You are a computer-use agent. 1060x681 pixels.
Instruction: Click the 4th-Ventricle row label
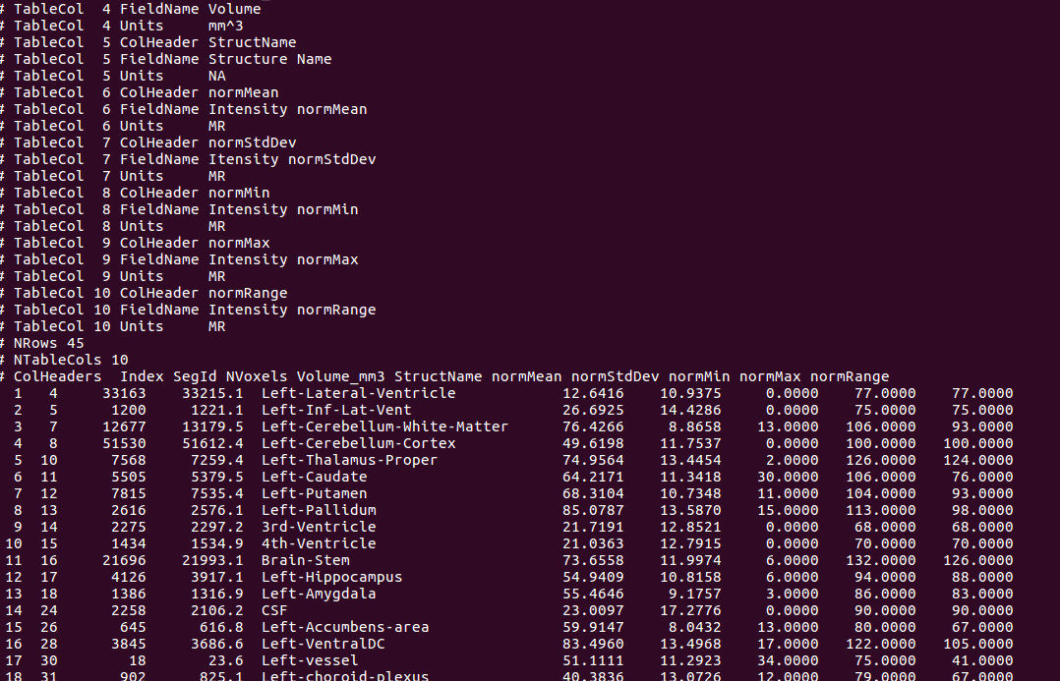[319, 543]
